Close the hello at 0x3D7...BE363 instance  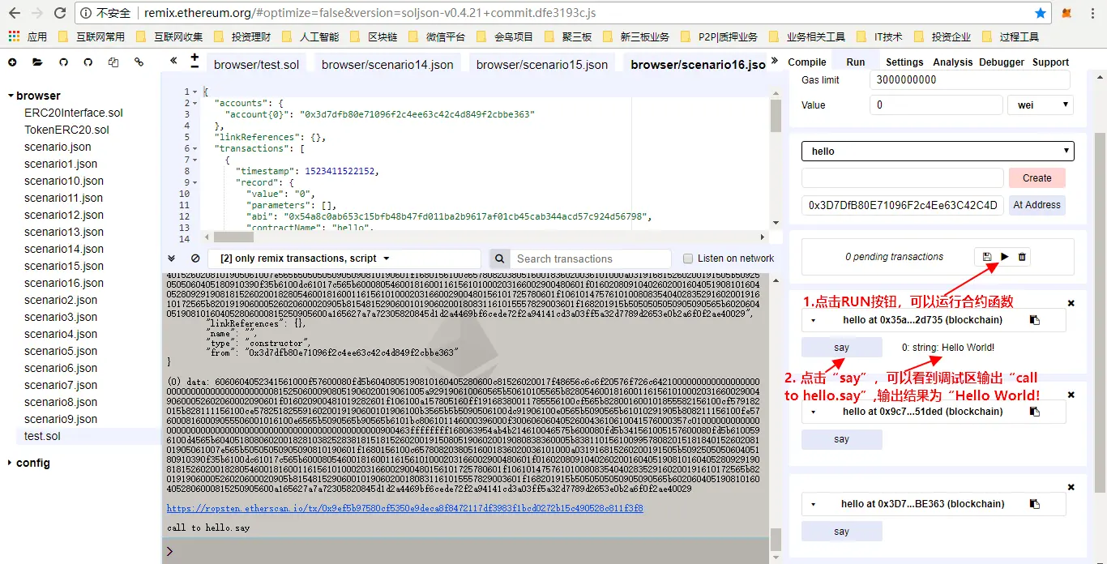point(1071,487)
